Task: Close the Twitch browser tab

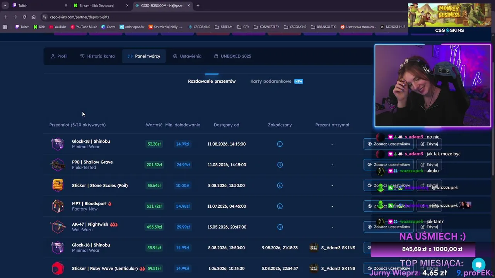Action: coord(66,5)
